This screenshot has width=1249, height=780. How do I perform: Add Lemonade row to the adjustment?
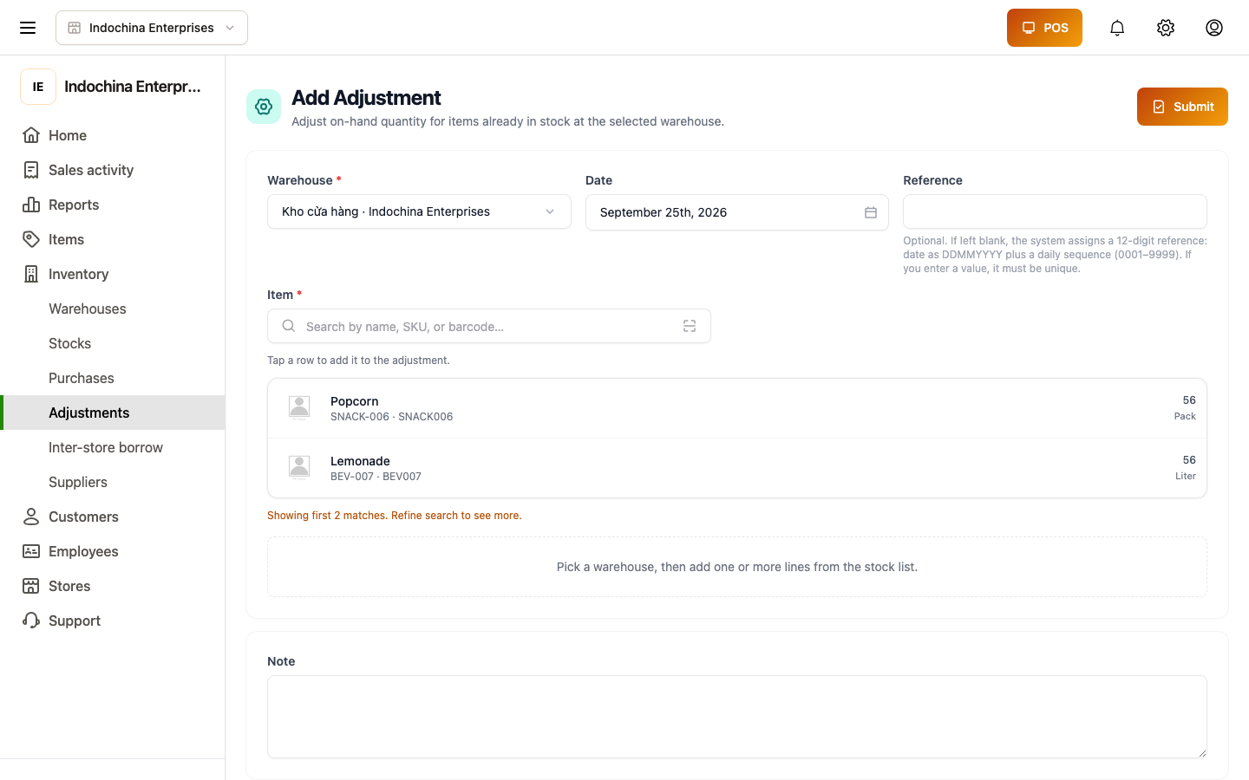tap(737, 468)
